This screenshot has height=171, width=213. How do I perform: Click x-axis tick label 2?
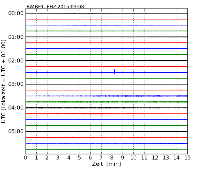tap(47, 158)
